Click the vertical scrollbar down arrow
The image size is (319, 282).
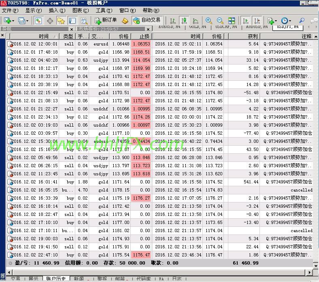coord(316,266)
